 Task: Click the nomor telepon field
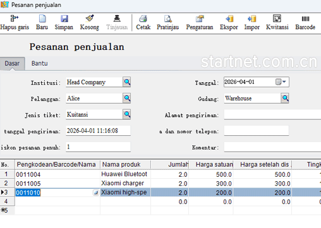257,131
